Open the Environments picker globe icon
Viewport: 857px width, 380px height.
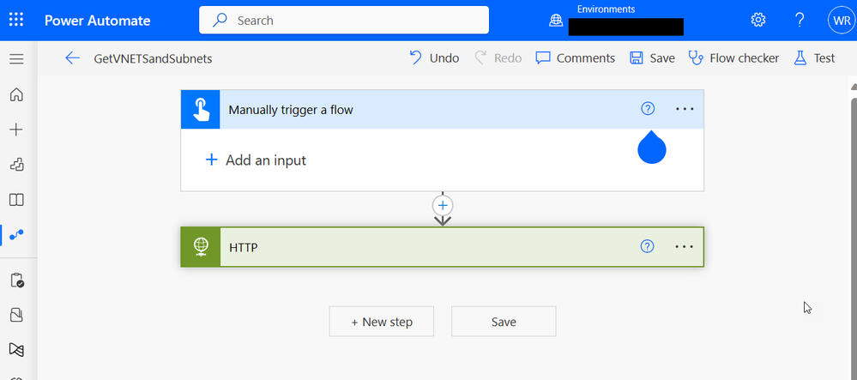click(556, 21)
